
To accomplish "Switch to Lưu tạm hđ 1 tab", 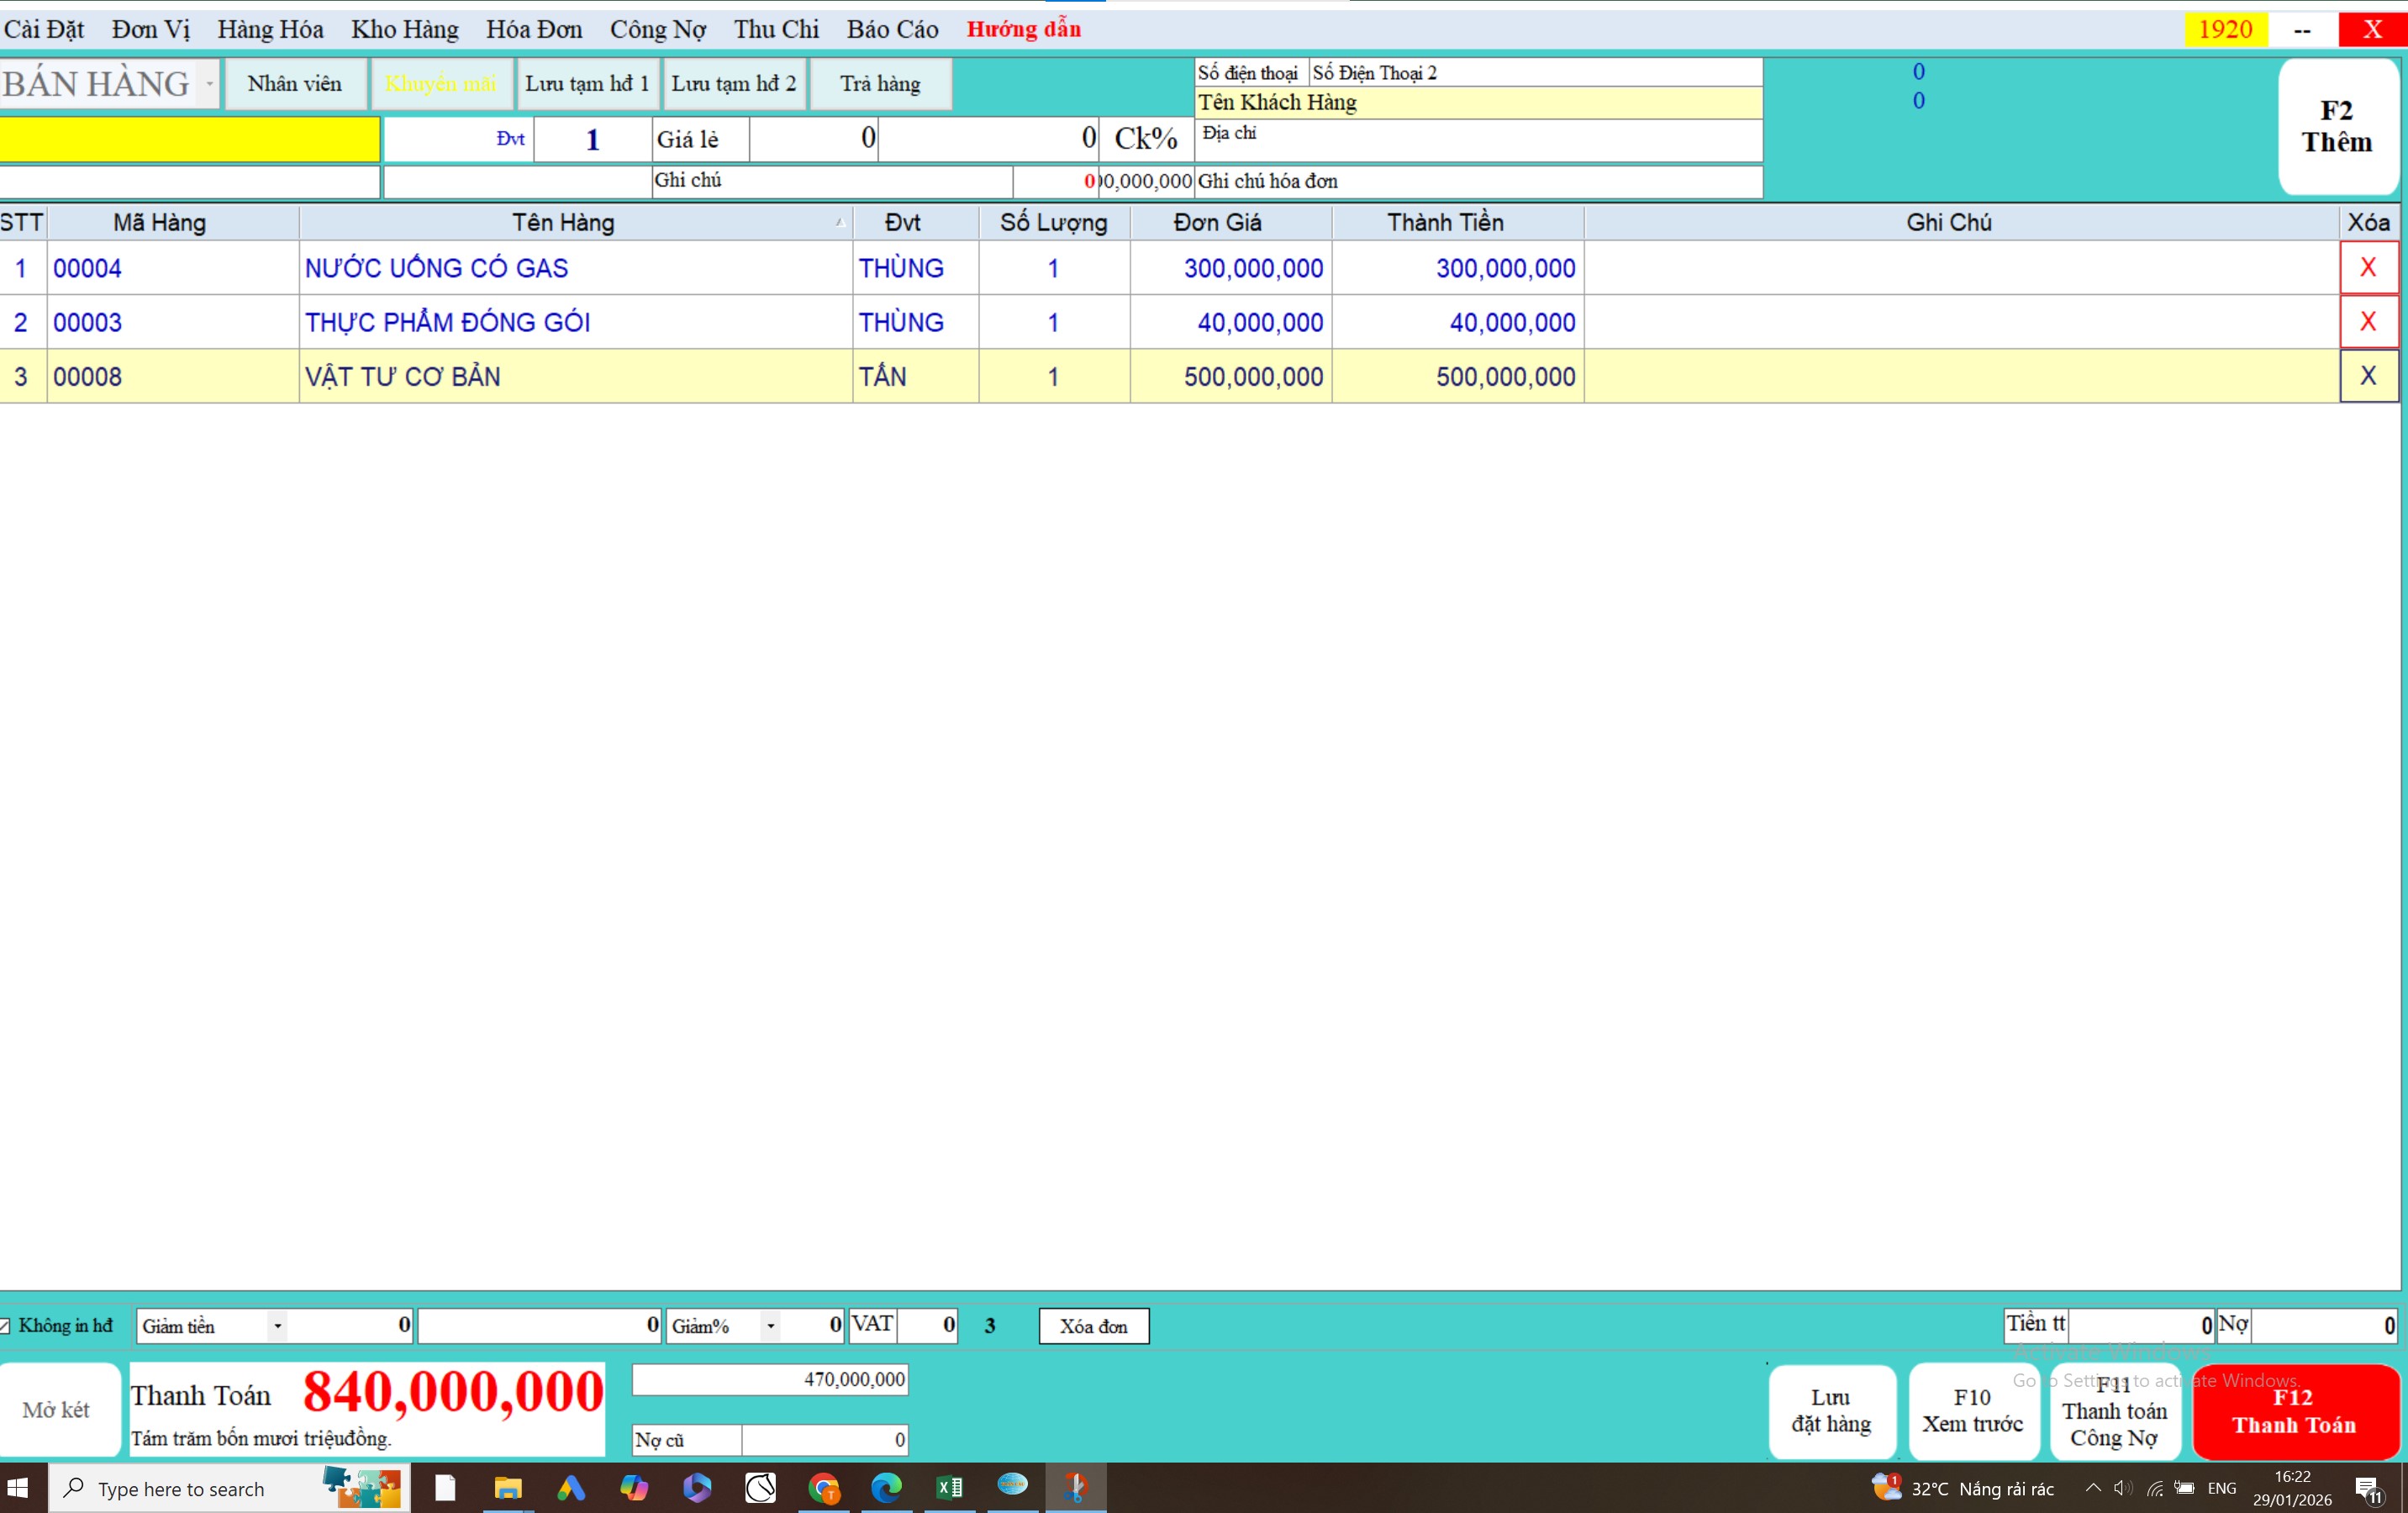I will point(587,84).
